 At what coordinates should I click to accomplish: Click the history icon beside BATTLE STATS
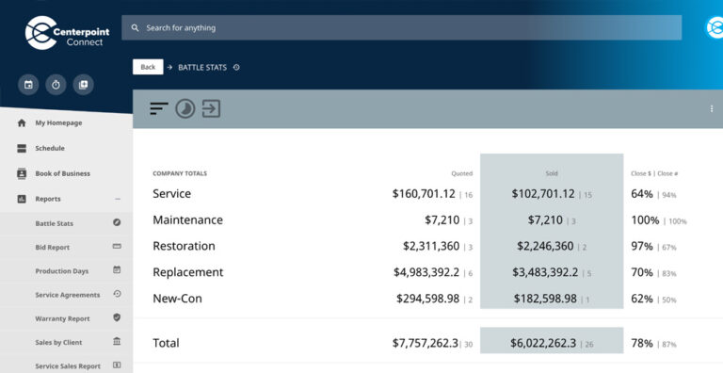(x=236, y=68)
